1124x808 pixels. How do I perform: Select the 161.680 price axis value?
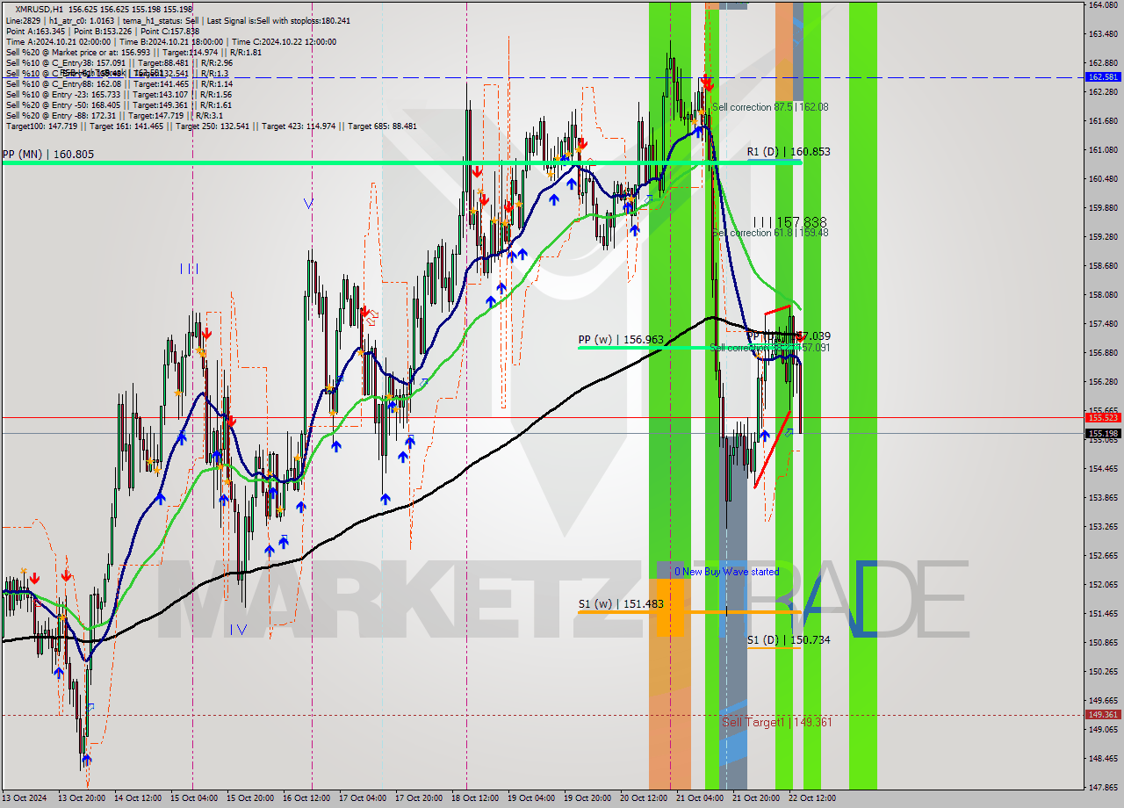tap(1103, 120)
